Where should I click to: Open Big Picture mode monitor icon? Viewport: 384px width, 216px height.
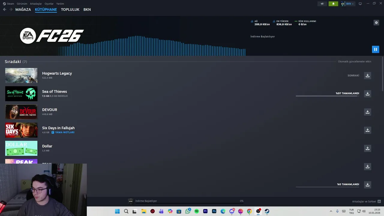pyautogui.click(x=360, y=4)
